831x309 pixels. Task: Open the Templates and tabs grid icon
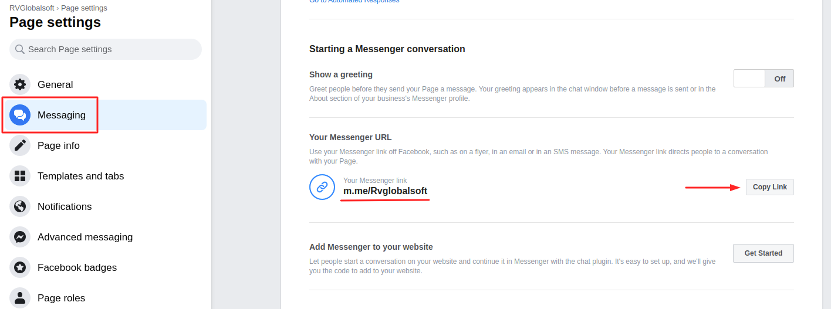(x=20, y=176)
